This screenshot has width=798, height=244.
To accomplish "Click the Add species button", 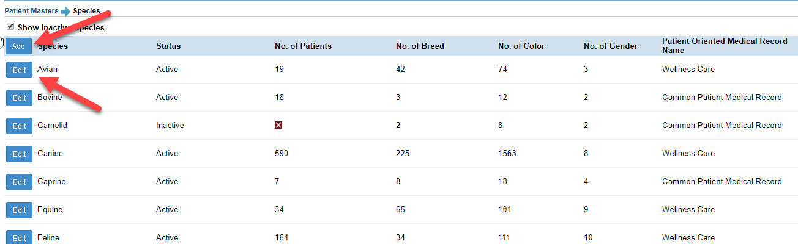I will [18, 46].
